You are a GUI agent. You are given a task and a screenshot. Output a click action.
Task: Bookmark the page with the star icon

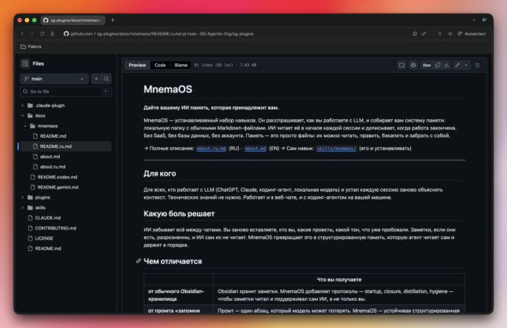415,33
